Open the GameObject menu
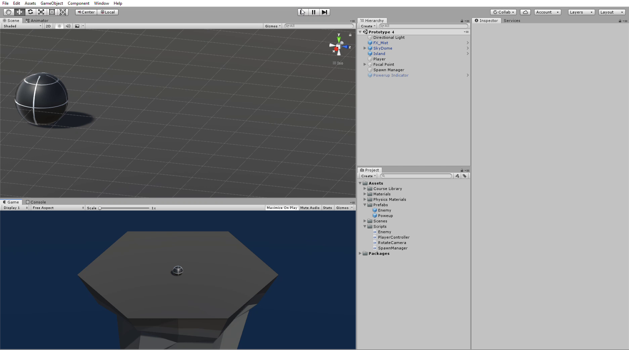The height and width of the screenshot is (350, 629). [51, 3]
